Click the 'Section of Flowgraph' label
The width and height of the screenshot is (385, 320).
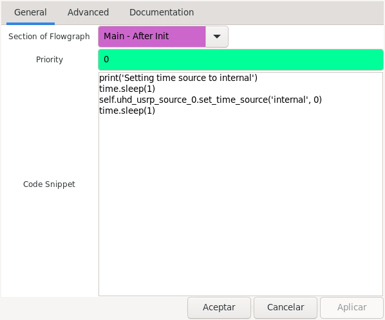click(x=49, y=37)
